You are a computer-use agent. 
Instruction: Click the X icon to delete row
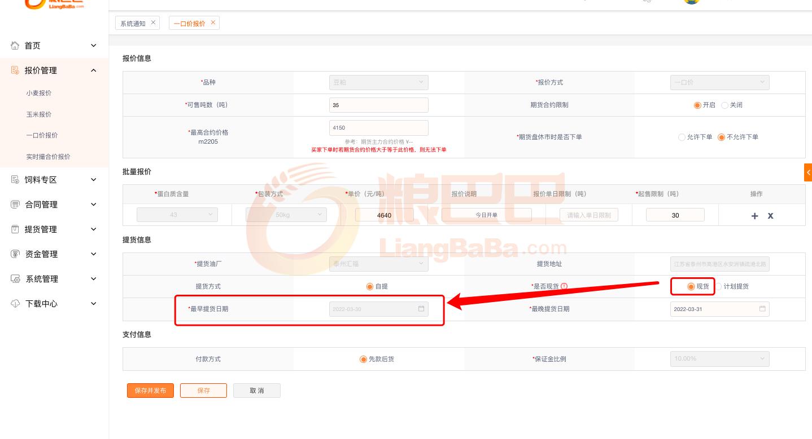770,216
